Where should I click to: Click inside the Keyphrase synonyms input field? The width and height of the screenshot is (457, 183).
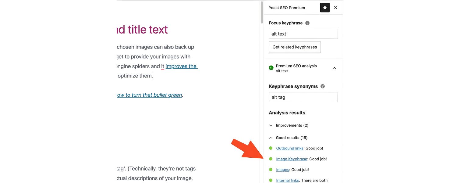pyautogui.click(x=303, y=97)
